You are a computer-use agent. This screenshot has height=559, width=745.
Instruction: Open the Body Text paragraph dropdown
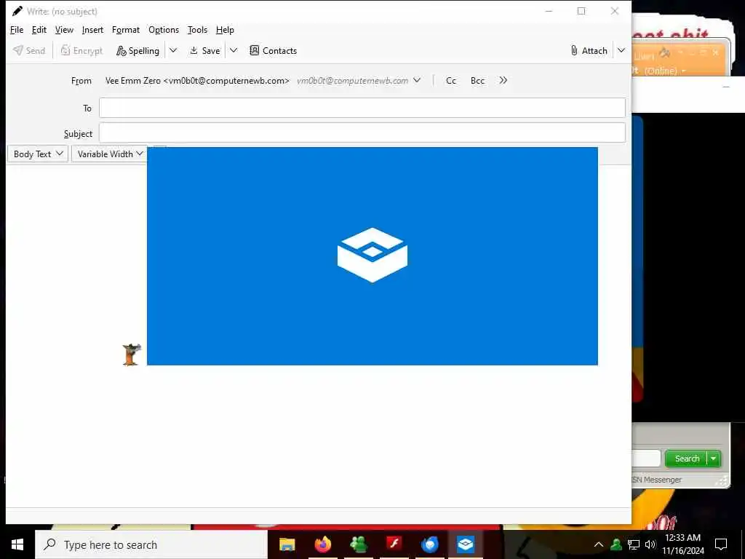click(x=38, y=154)
